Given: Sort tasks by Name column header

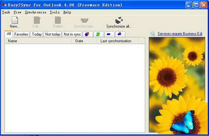Looking at the screenshot, I should 38,41.
